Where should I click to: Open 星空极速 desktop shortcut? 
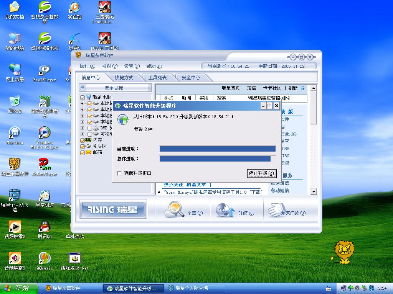point(45,199)
